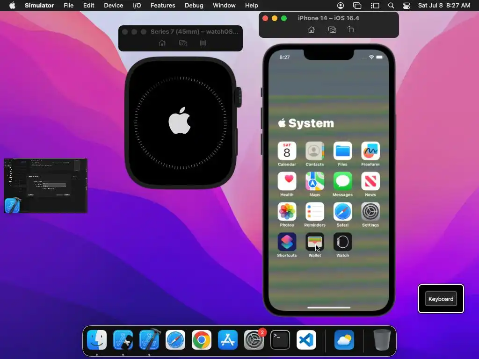479x359 pixels.
Task: Click the date and time display
Action: click(x=444, y=6)
